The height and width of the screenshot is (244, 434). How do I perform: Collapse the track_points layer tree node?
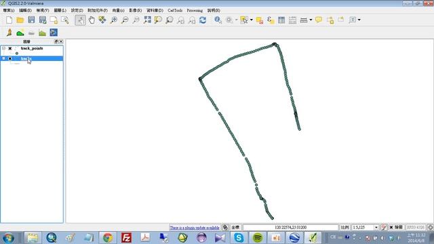click(3, 48)
